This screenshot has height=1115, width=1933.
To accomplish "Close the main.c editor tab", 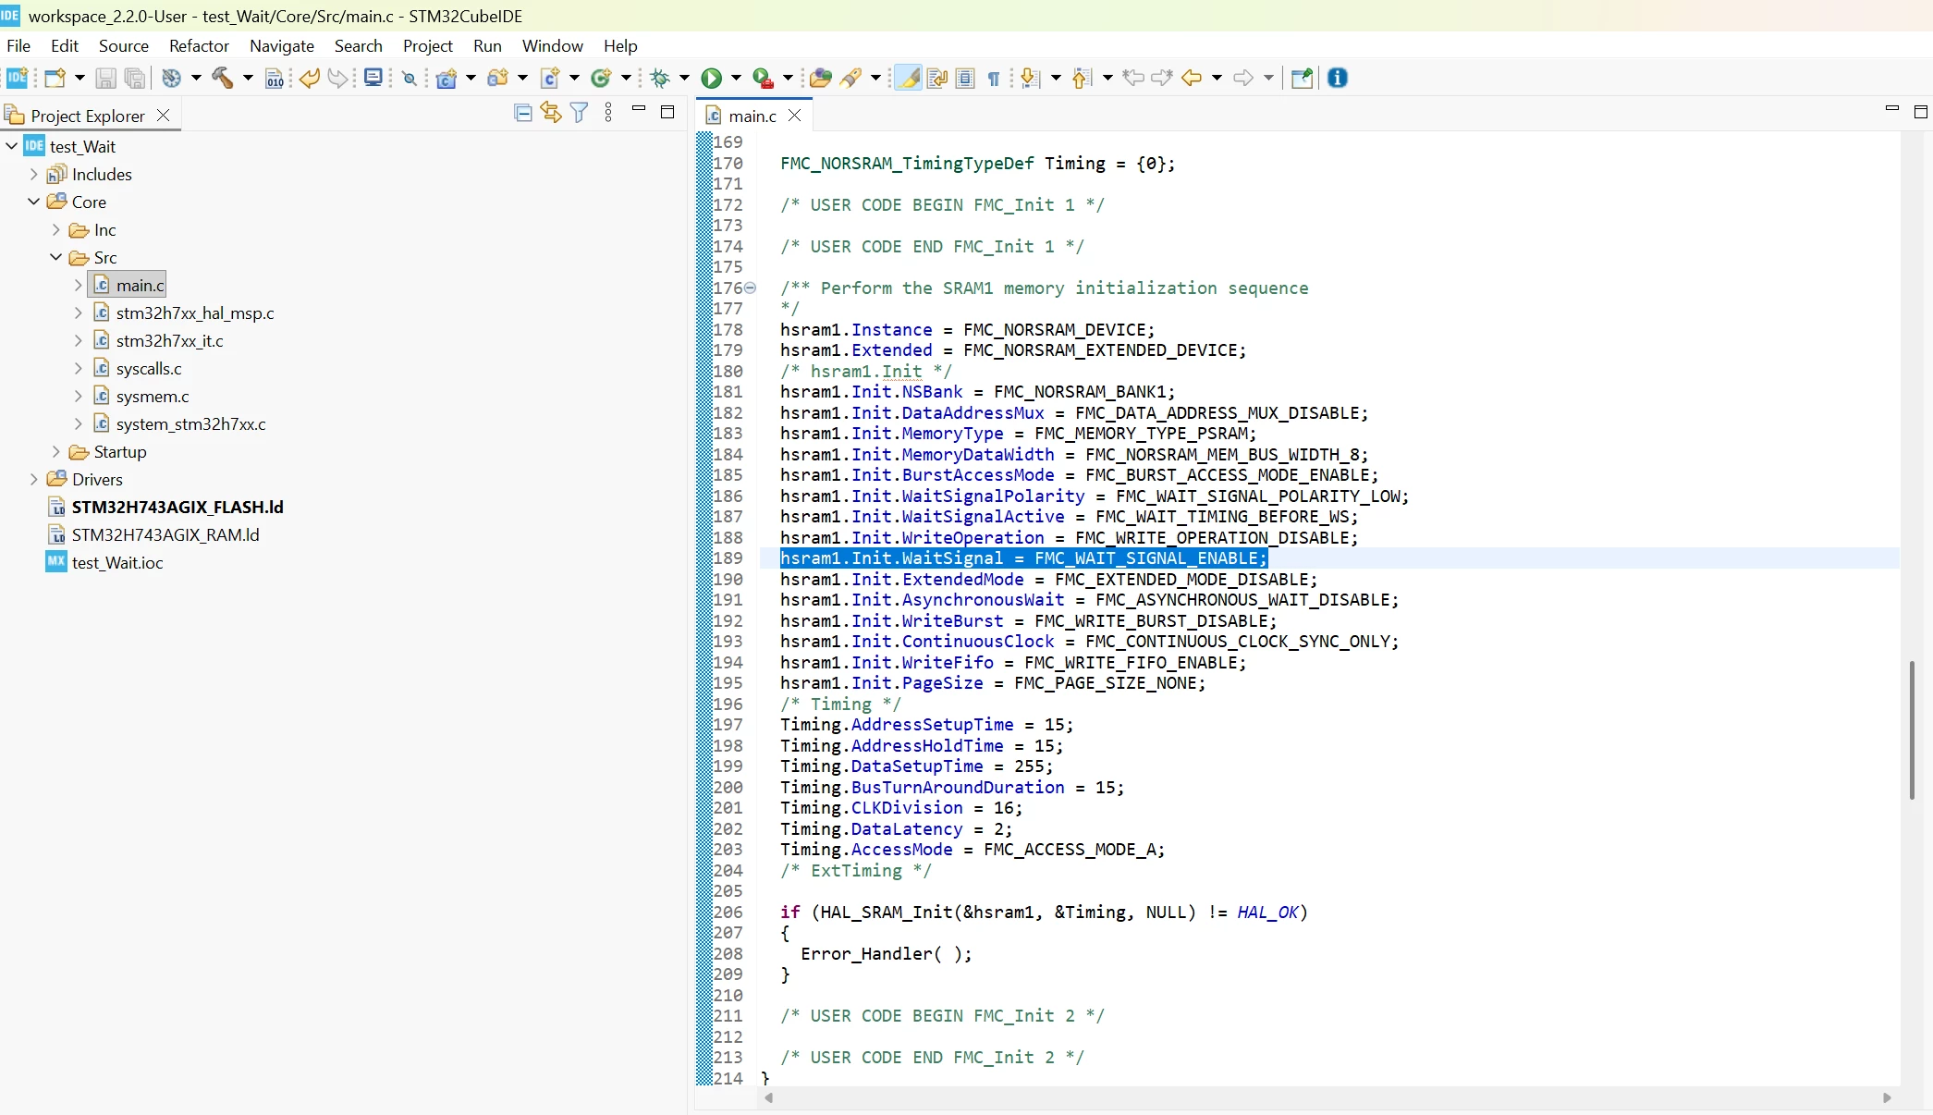I will [795, 116].
